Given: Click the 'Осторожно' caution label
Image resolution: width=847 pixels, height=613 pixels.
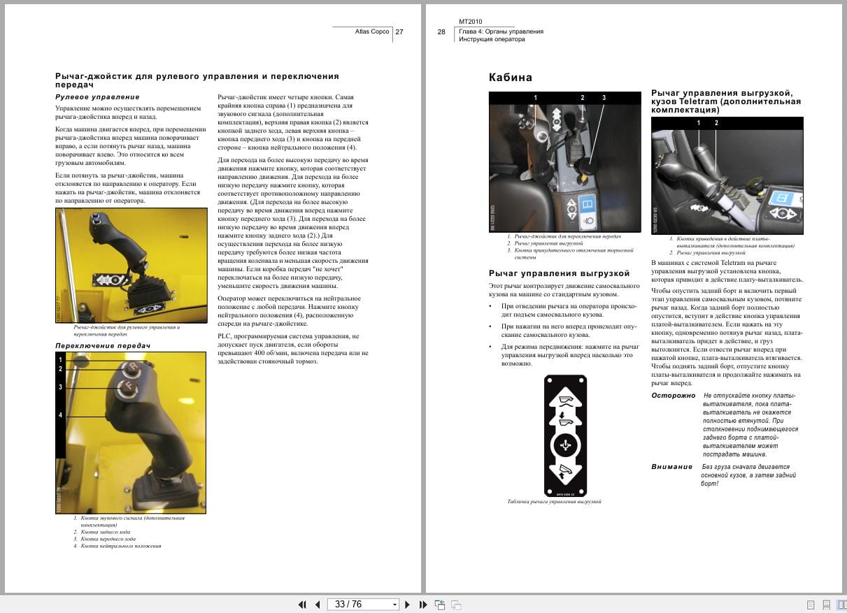Looking at the screenshot, I should coord(674,396).
